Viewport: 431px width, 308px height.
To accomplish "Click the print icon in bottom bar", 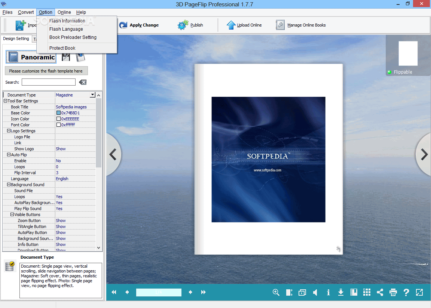I will (393, 292).
